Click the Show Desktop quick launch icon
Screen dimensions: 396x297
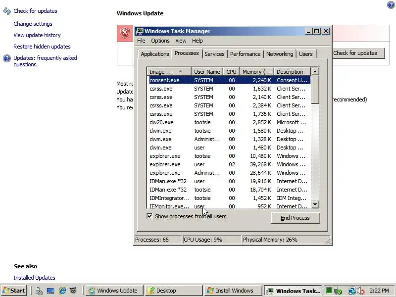50,291
